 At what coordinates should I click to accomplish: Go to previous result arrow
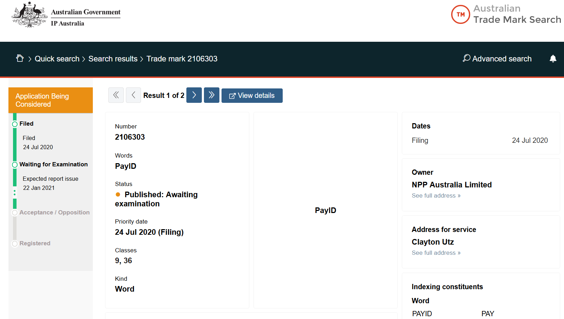point(134,95)
